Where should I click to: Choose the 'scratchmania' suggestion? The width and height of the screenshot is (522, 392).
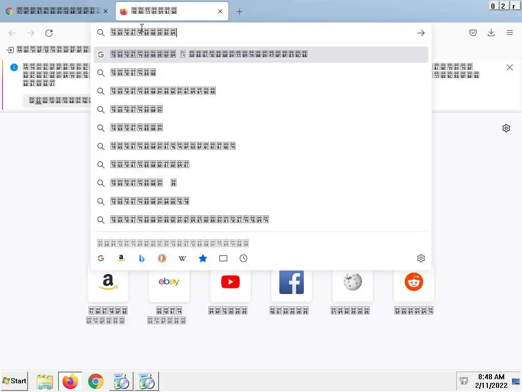point(260,164)
